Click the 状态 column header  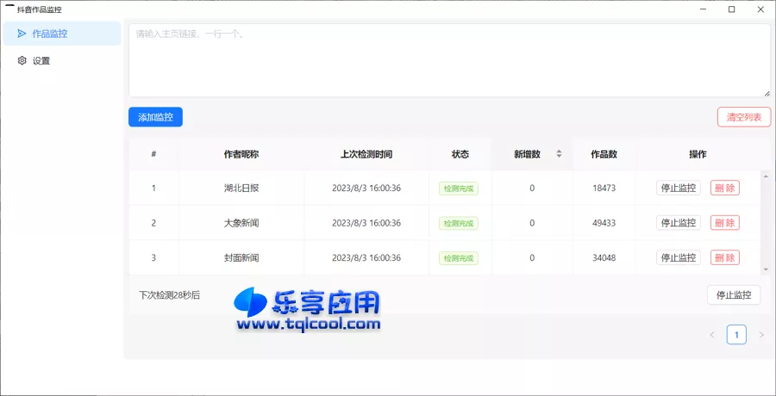point(460,154)
